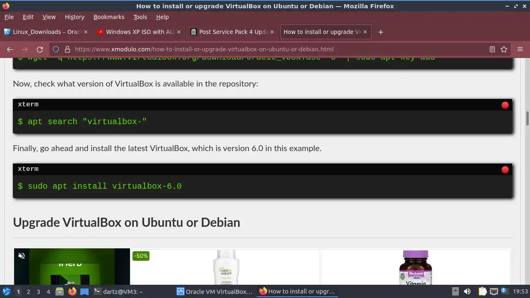
Task: Launch file manager from the panel
Action: point(60,291)
